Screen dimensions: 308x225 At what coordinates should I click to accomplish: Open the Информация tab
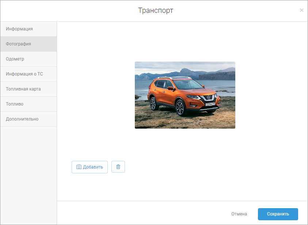pyautogui.click(x=19, y=29)
